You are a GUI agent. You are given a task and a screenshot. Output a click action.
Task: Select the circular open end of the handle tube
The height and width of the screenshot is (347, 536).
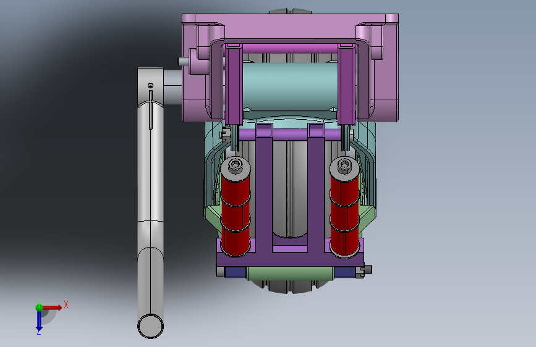pos(150,326)
